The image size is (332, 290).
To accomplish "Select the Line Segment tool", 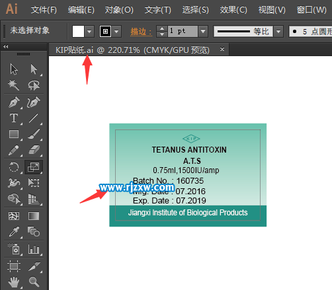I will [x=34, y=118].
